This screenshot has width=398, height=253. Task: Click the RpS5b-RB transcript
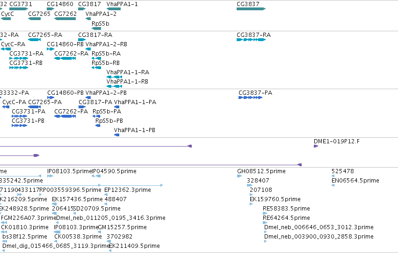click(x=96, y=68)
